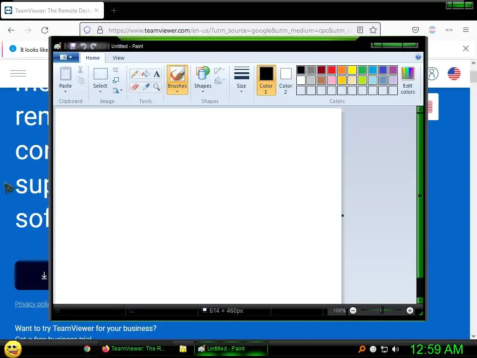Pick the Eraser tool in Paint
The image size is (477, 358).
(135, 87)
